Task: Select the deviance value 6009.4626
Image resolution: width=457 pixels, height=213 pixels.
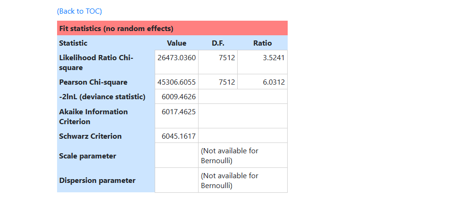Action: coord(179,97)
